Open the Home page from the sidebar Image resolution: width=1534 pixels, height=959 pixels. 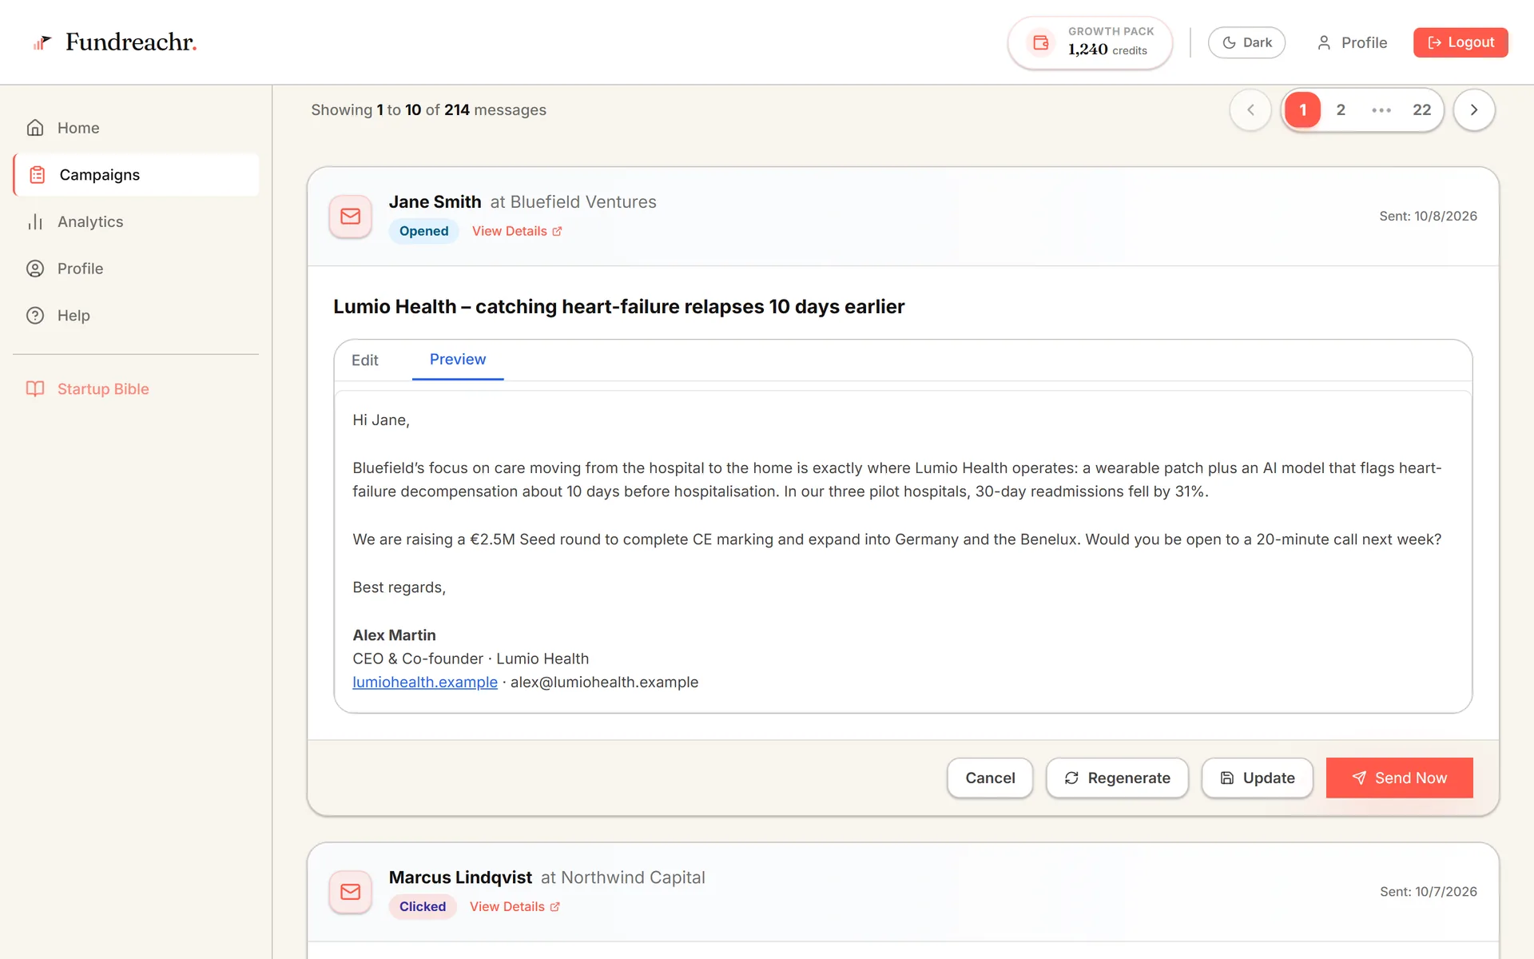(x=136, y=128)
